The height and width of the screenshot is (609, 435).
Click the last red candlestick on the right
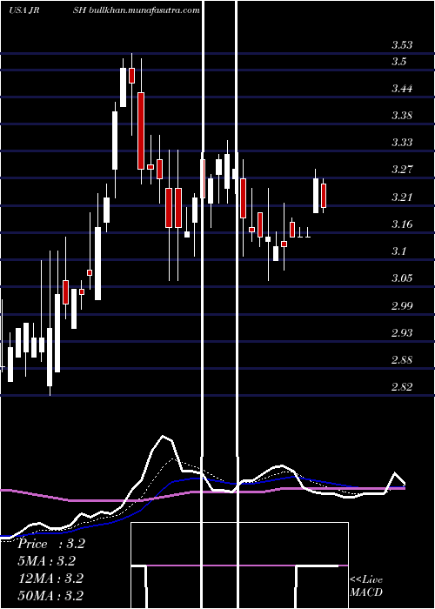[324, 196]
